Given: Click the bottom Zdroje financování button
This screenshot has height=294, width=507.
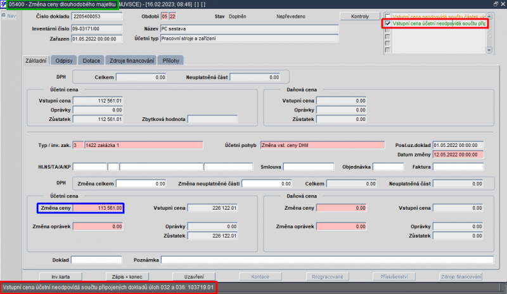Looking at the screenshot, I should click(x=461, y=276).
